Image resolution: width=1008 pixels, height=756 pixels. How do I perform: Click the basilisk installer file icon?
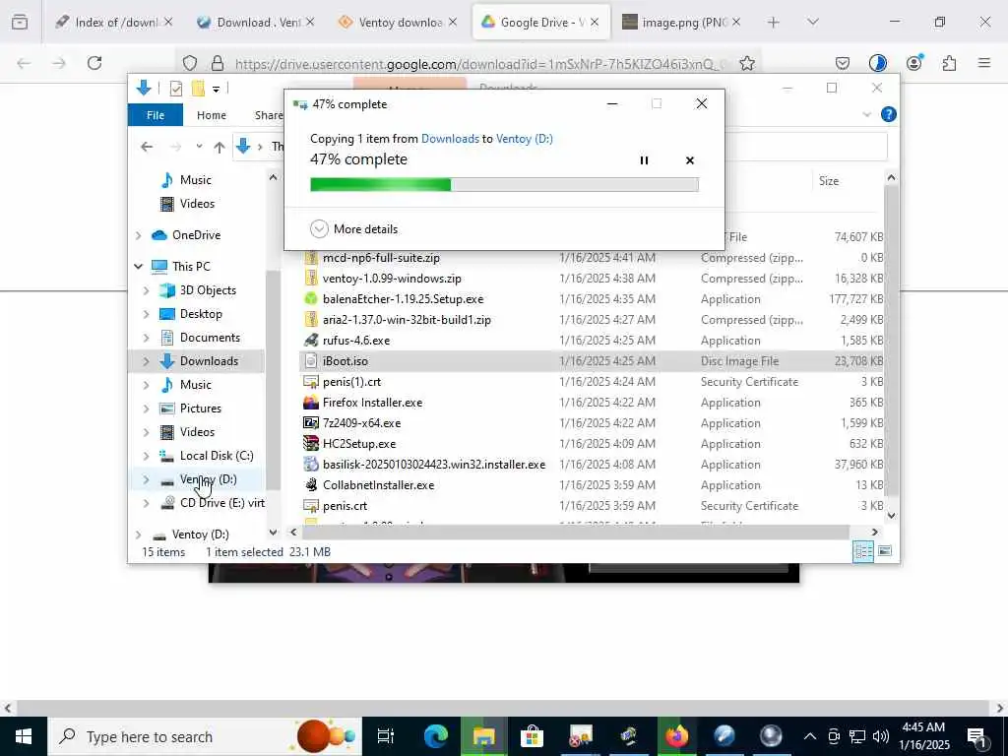pos(311,465)
